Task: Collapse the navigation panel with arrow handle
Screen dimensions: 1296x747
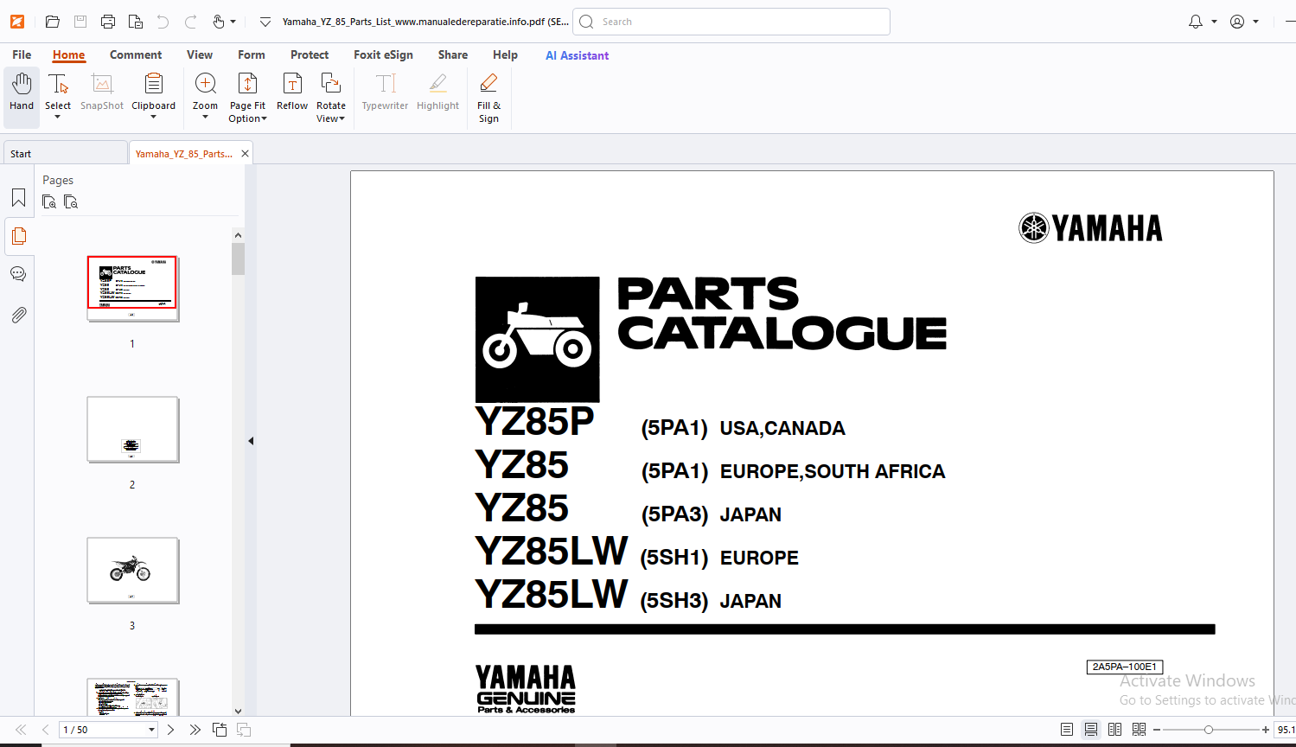Action: click(x=251, y=441)
